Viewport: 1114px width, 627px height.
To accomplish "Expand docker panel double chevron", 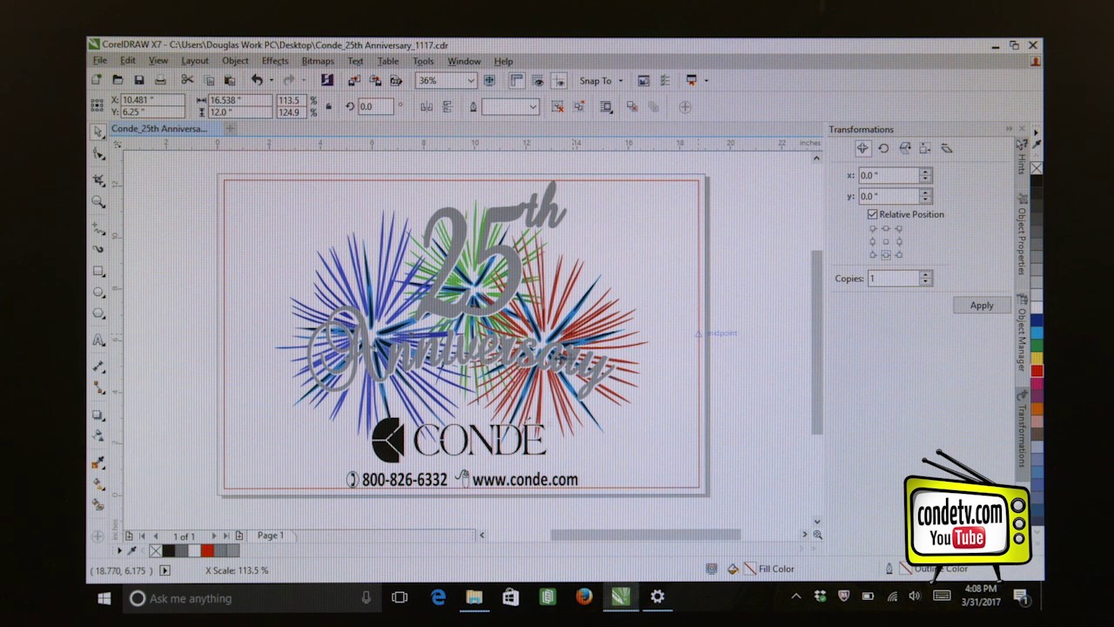I will point(1010,129).
